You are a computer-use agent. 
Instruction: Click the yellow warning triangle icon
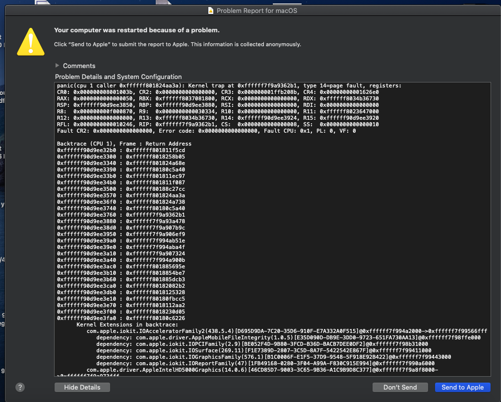click(x=31, y=42)
